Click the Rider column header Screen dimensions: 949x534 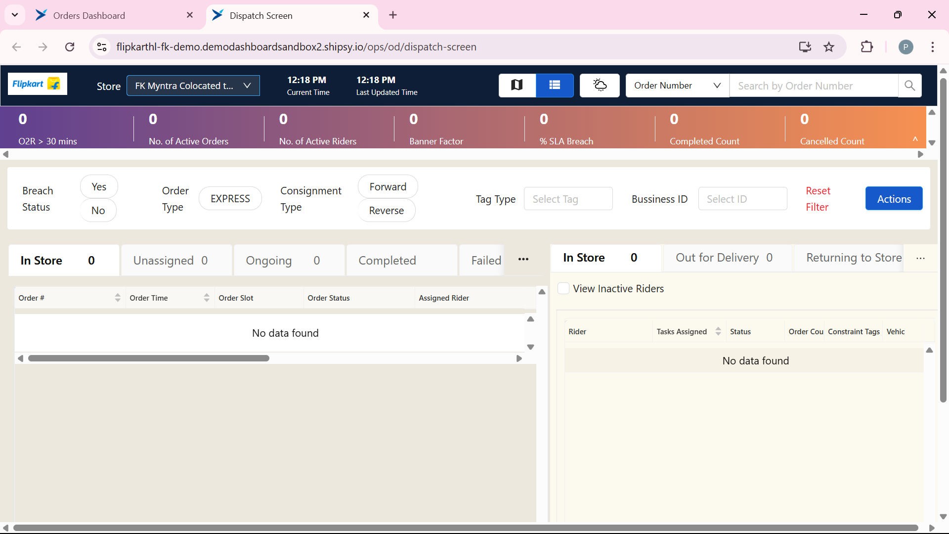[608, 332]
